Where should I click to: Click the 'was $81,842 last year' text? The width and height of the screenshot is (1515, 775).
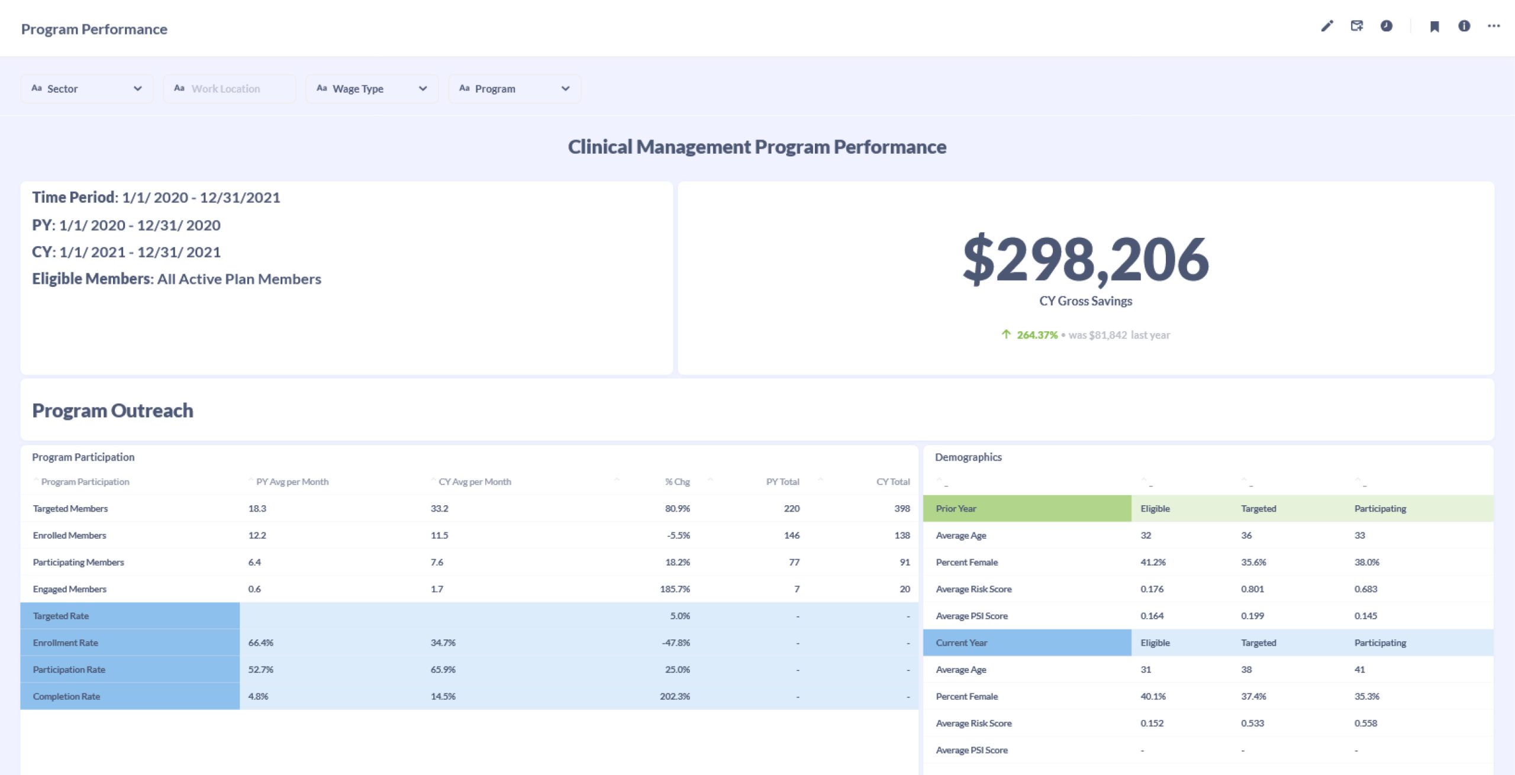1119,335
